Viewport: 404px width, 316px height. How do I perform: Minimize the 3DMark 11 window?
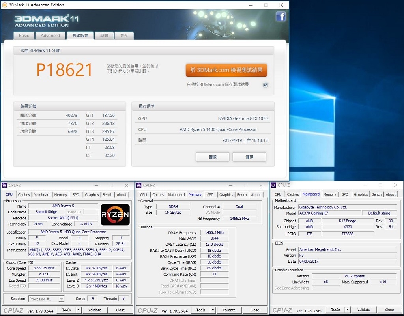coord(251,5)
